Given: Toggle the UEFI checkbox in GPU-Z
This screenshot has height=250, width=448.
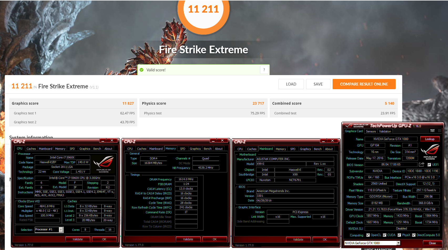Looking at the screenshot, I should (x=429, y=165).
